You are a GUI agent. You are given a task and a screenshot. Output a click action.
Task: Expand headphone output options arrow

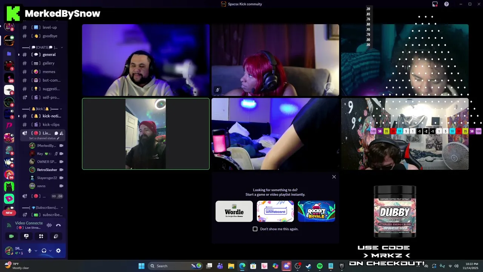50,250
